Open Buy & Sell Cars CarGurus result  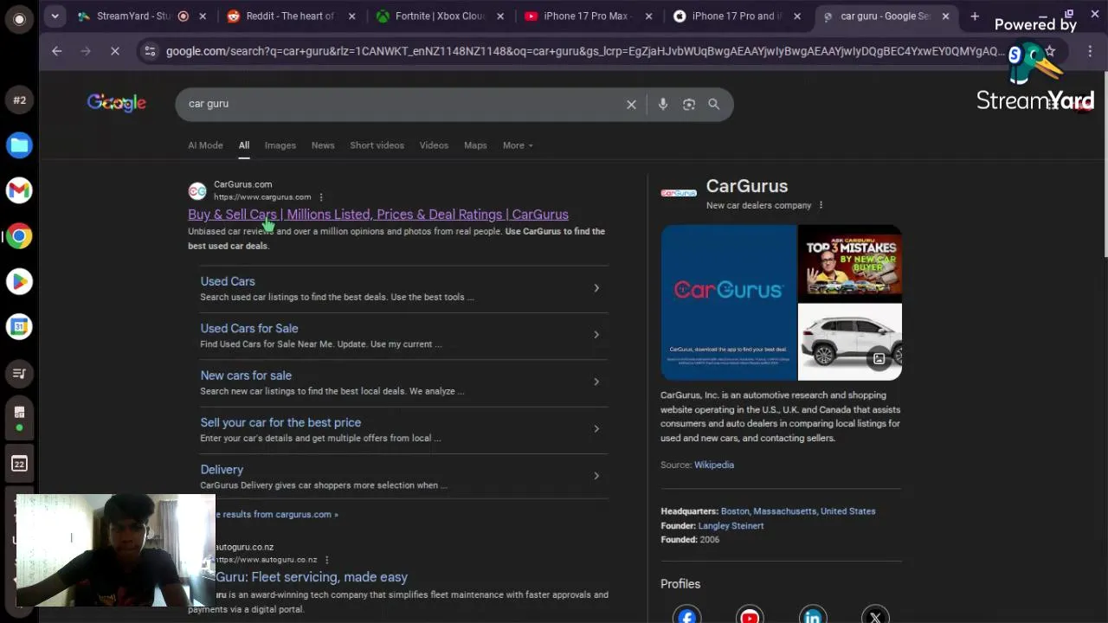tap(378, 215)
